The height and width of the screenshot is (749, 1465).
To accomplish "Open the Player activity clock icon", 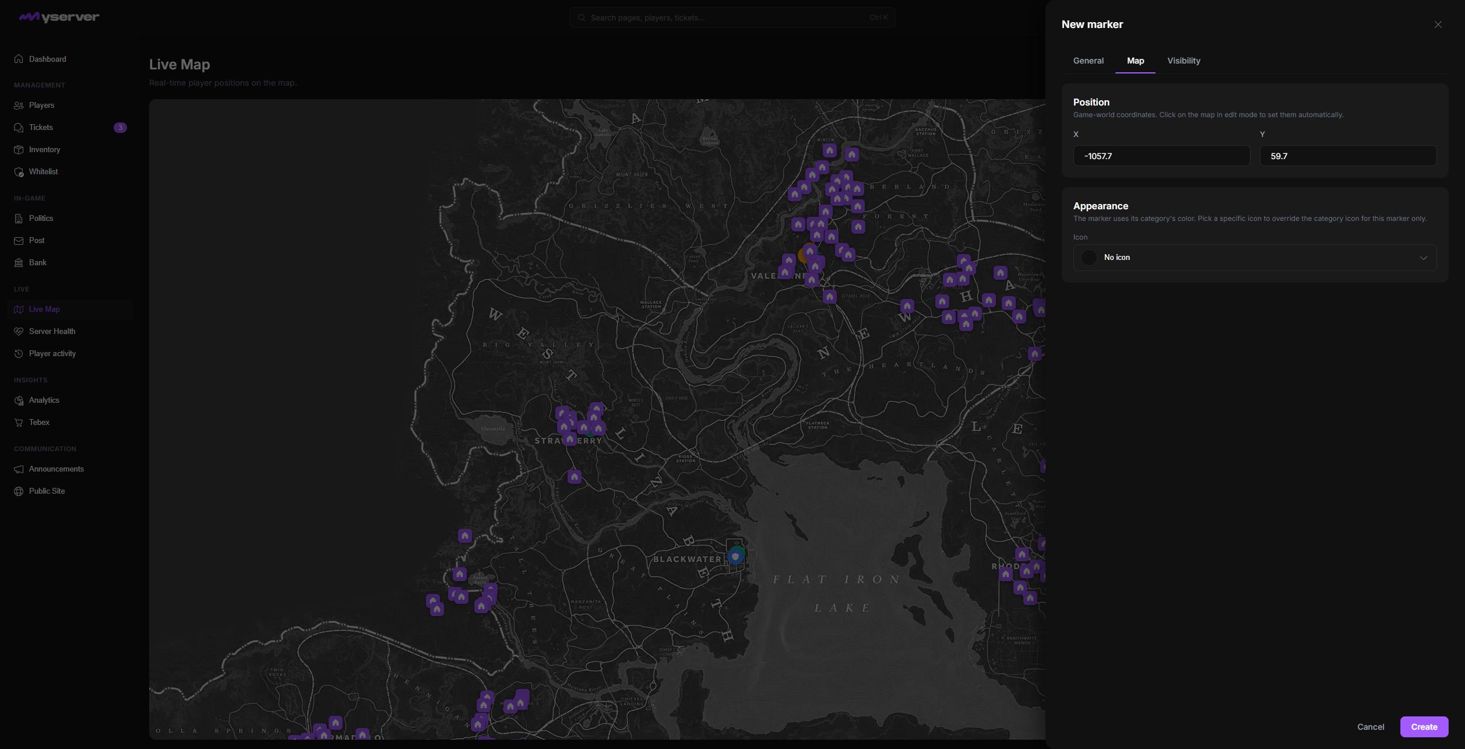I will 19,353.
